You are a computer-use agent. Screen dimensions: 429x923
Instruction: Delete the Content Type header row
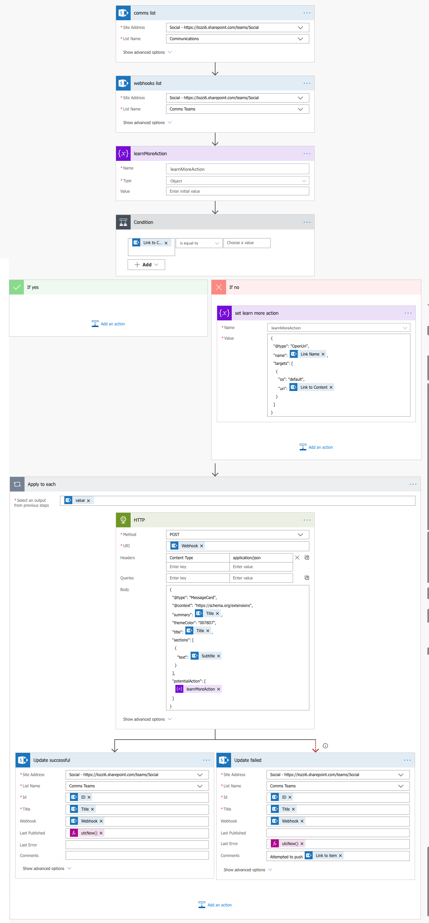click(297, 558)
